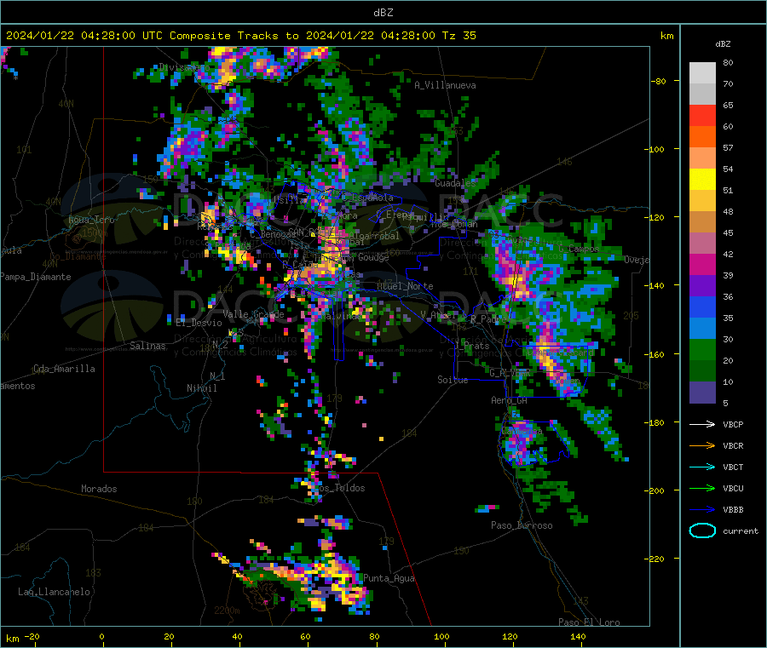Click the Pampa_Diamante map label
This screenshot has width=767, height=648.
coord(36,277)
